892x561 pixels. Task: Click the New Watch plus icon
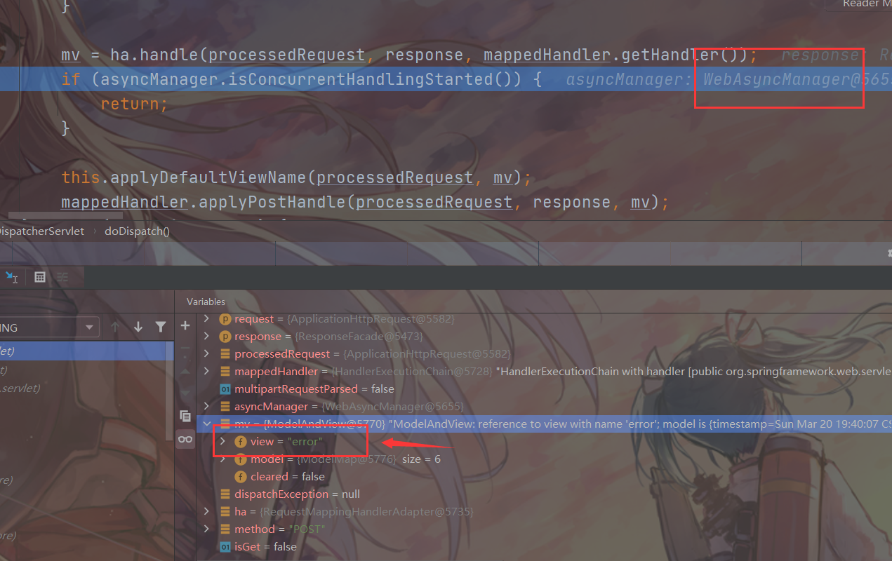pyautogui.click(x=185, y=326)
